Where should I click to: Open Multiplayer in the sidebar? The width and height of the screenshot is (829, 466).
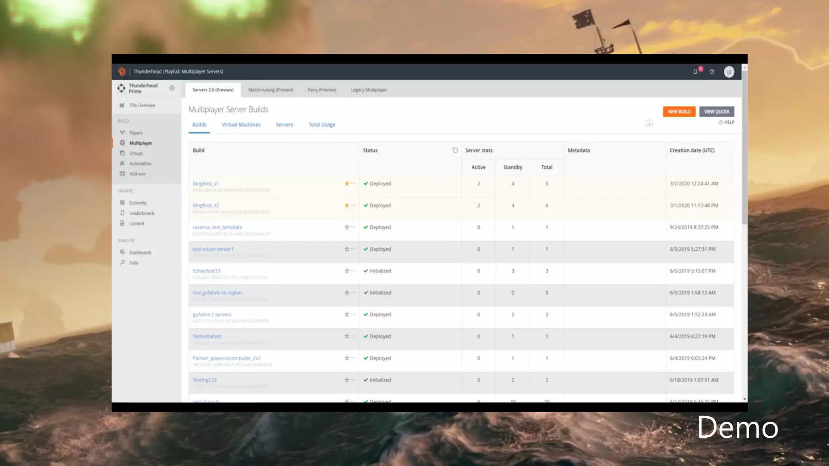tap(140, 143)
